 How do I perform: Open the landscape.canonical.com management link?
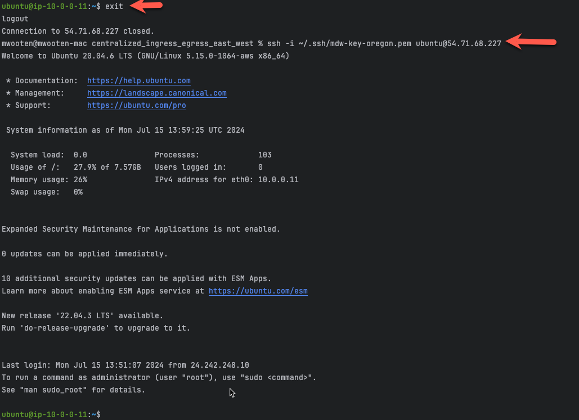tap(157, 93)
